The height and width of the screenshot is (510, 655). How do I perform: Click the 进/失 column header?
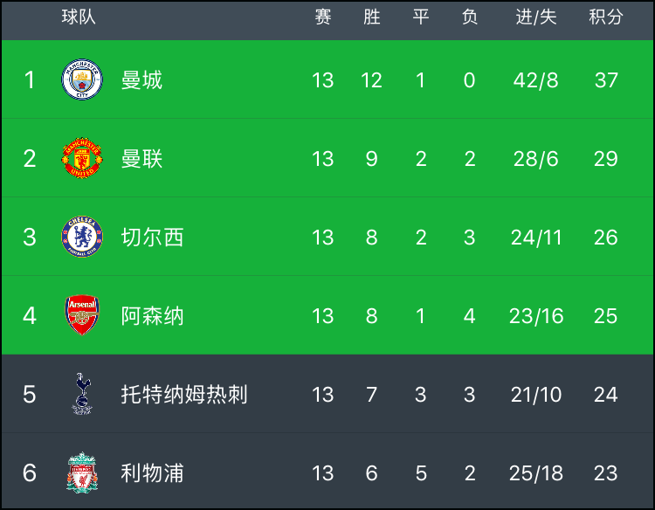coord(536,17)
